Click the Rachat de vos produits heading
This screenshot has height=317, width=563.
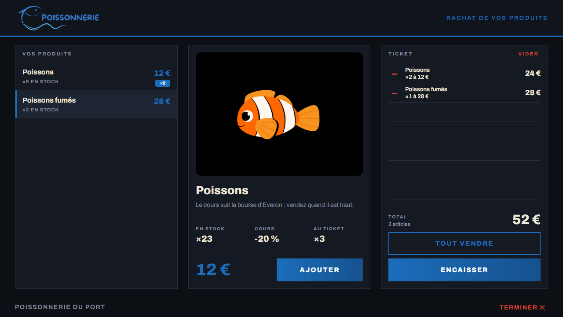(x=497, y=18)
